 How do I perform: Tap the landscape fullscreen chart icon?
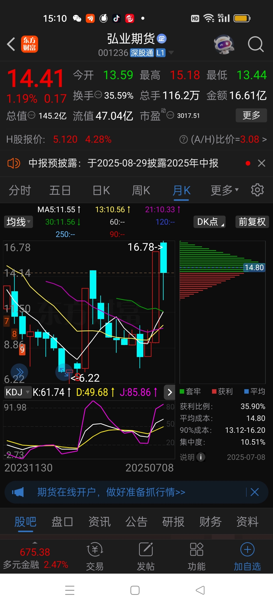pos(64,372)
